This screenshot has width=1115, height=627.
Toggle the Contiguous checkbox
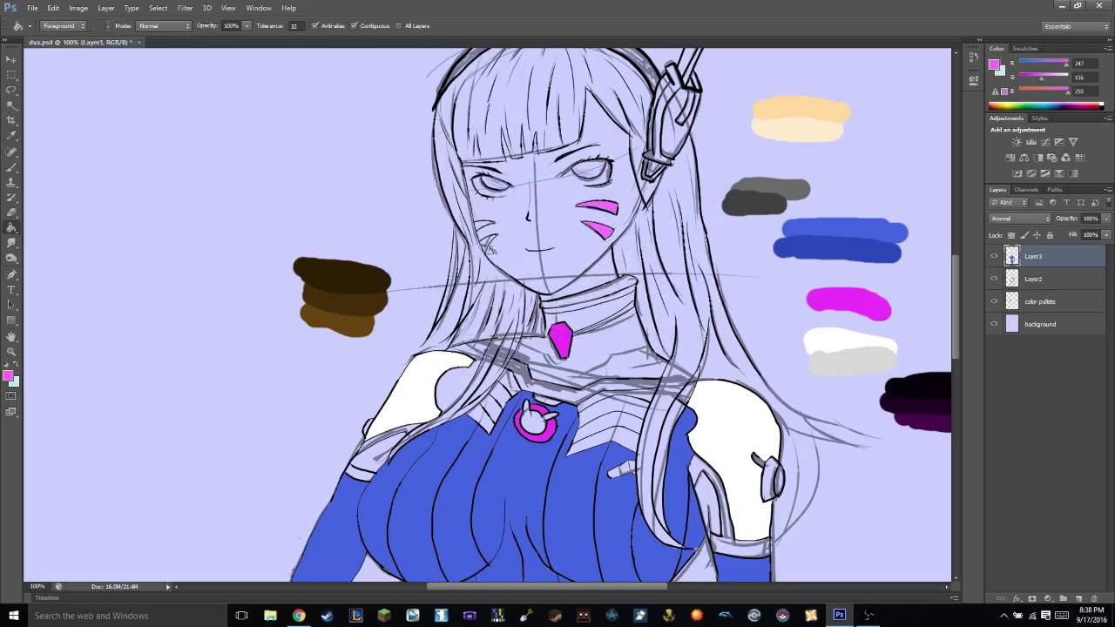click(355, 26)
